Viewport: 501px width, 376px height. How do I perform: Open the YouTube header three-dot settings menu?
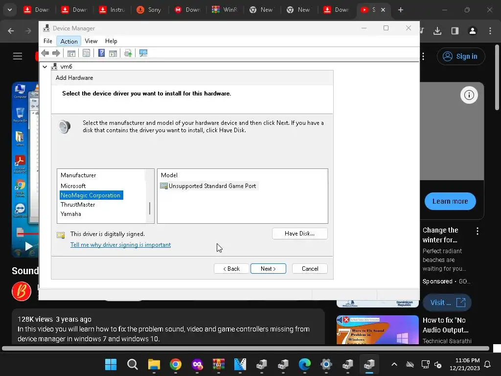coord(423,56)
